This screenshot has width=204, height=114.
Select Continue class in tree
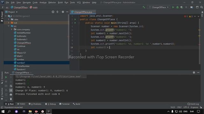21,46
